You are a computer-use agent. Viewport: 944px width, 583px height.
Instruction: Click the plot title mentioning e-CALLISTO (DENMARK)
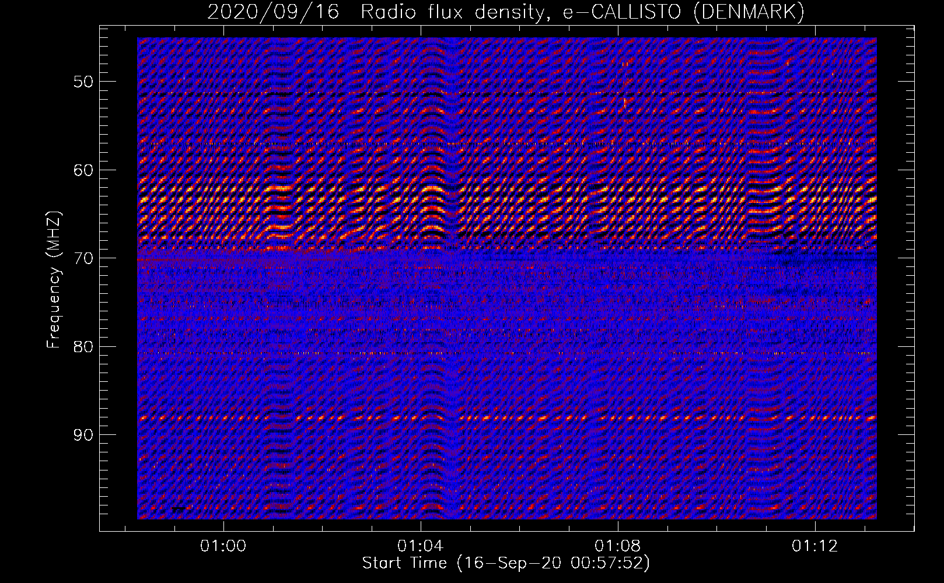(x=506, y=12)
